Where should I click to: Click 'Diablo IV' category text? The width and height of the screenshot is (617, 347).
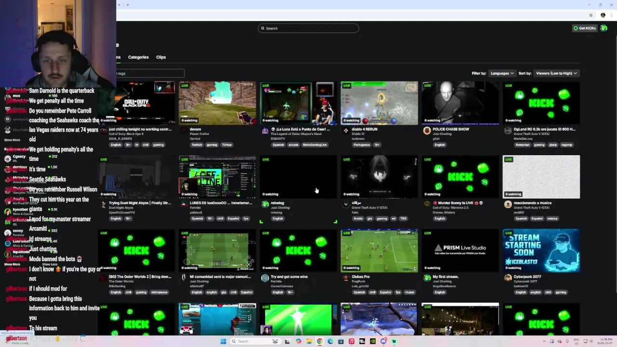358,134
